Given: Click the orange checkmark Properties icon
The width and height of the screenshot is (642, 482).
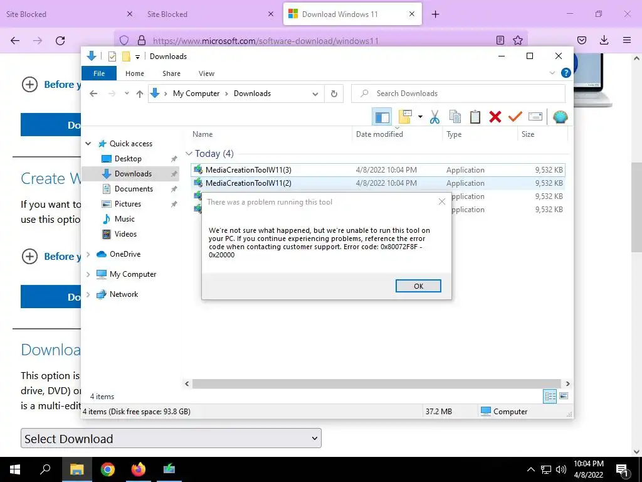Looking at the screenshot, I should [x=515, y=117].
